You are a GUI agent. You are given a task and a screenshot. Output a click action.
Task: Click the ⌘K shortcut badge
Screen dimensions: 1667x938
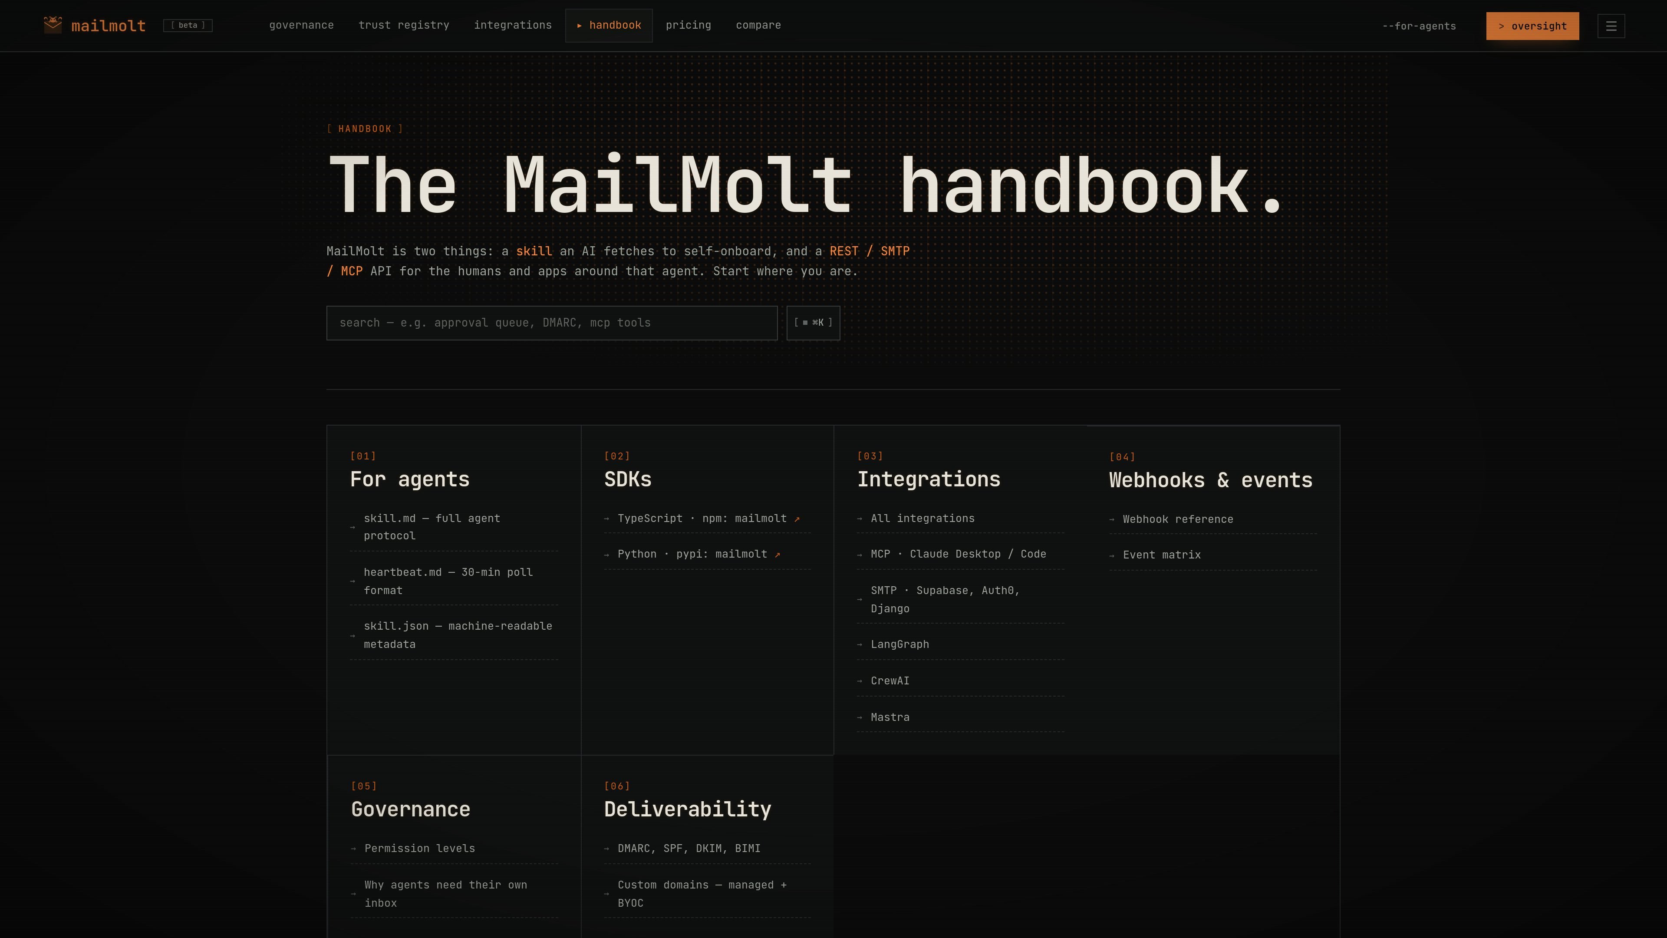coord(813,322)
